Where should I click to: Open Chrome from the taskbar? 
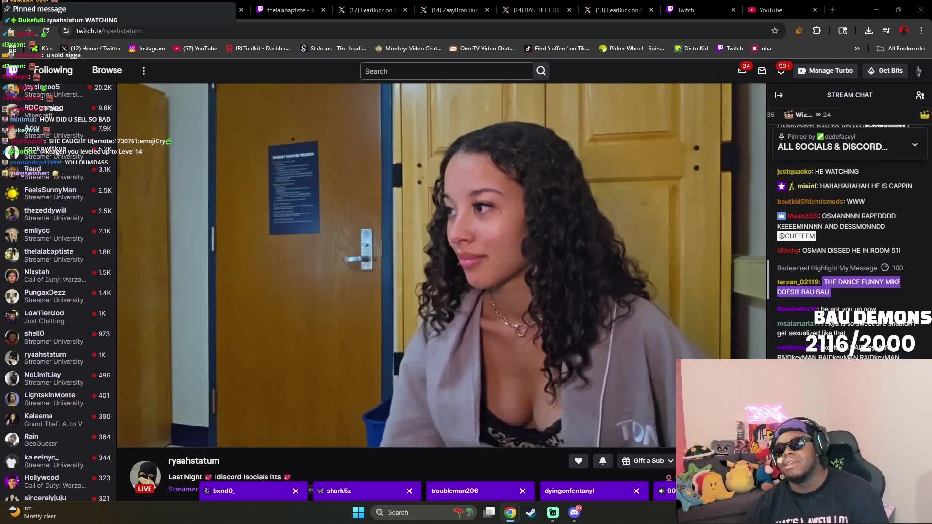(510, 512)
